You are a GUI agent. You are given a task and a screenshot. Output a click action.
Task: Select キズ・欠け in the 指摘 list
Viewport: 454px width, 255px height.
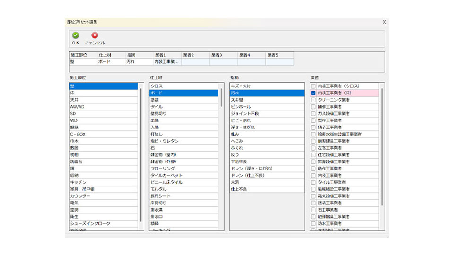267,86
